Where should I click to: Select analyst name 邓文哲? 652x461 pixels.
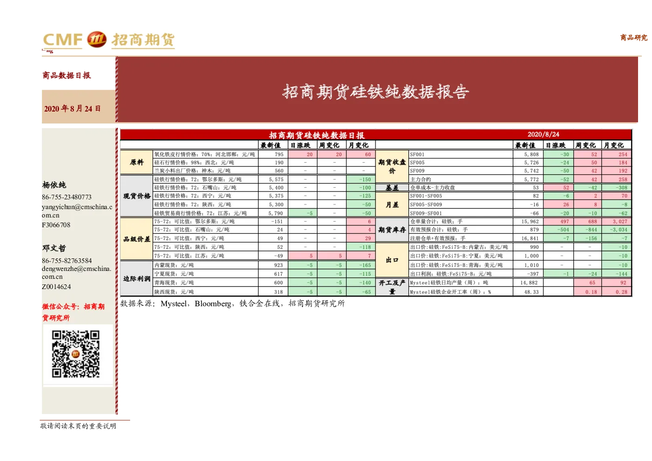(x=54, y=248)
